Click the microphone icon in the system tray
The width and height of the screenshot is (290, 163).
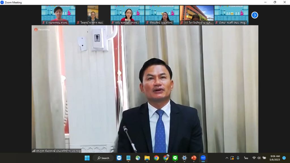[x=238, y=158]
